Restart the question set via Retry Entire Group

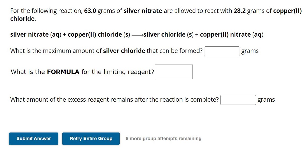click(91, 138)
